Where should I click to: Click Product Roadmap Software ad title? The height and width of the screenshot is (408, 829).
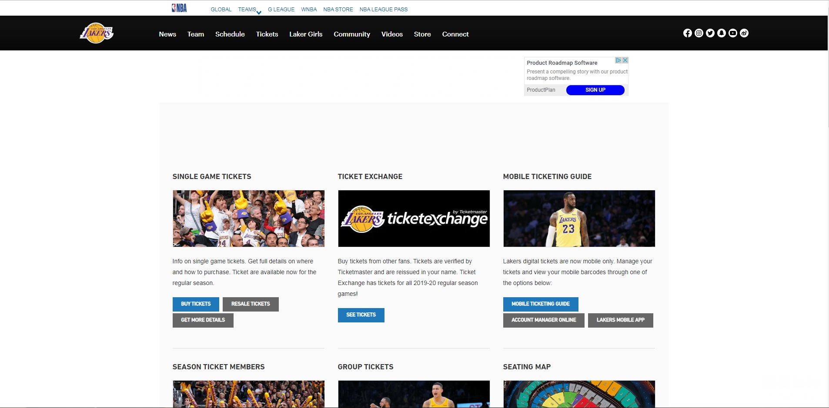(562, 63)
